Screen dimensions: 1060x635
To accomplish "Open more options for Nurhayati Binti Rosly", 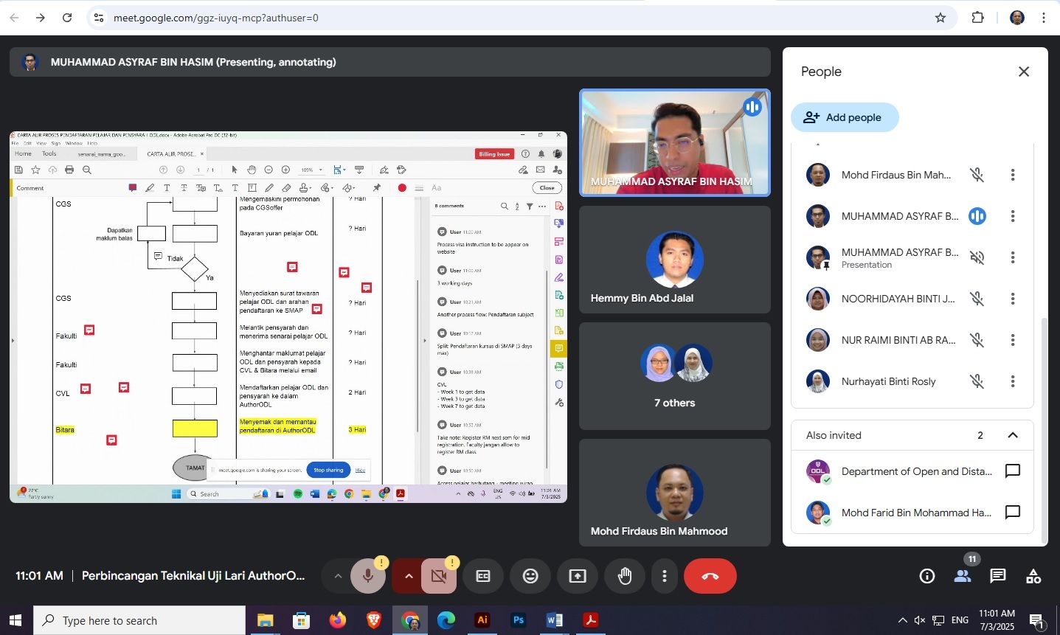I will click(1013, 381).
